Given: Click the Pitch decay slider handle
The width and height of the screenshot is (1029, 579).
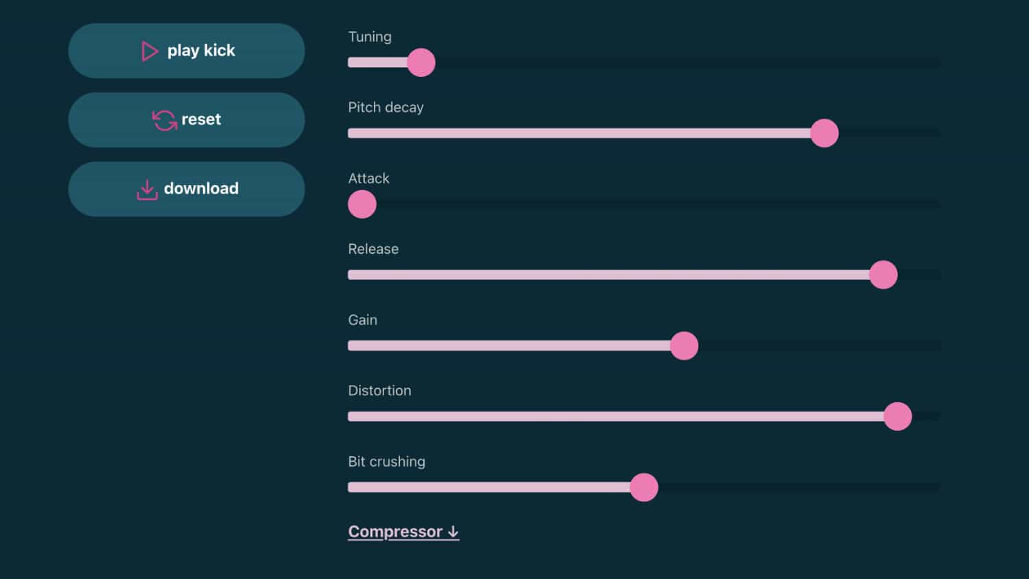Looking at the screenshot, I should (x=825, y=133).
